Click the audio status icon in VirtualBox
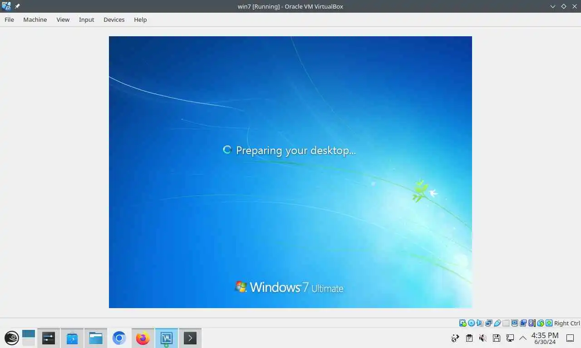The height and width of the screenshot is (348, 581). pos(480,323)
